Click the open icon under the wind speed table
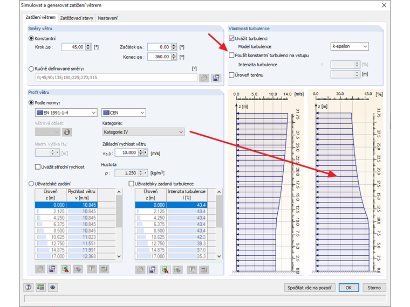This screenshot has width=410, height=307. pyautogui.click(x=40, y=269)
